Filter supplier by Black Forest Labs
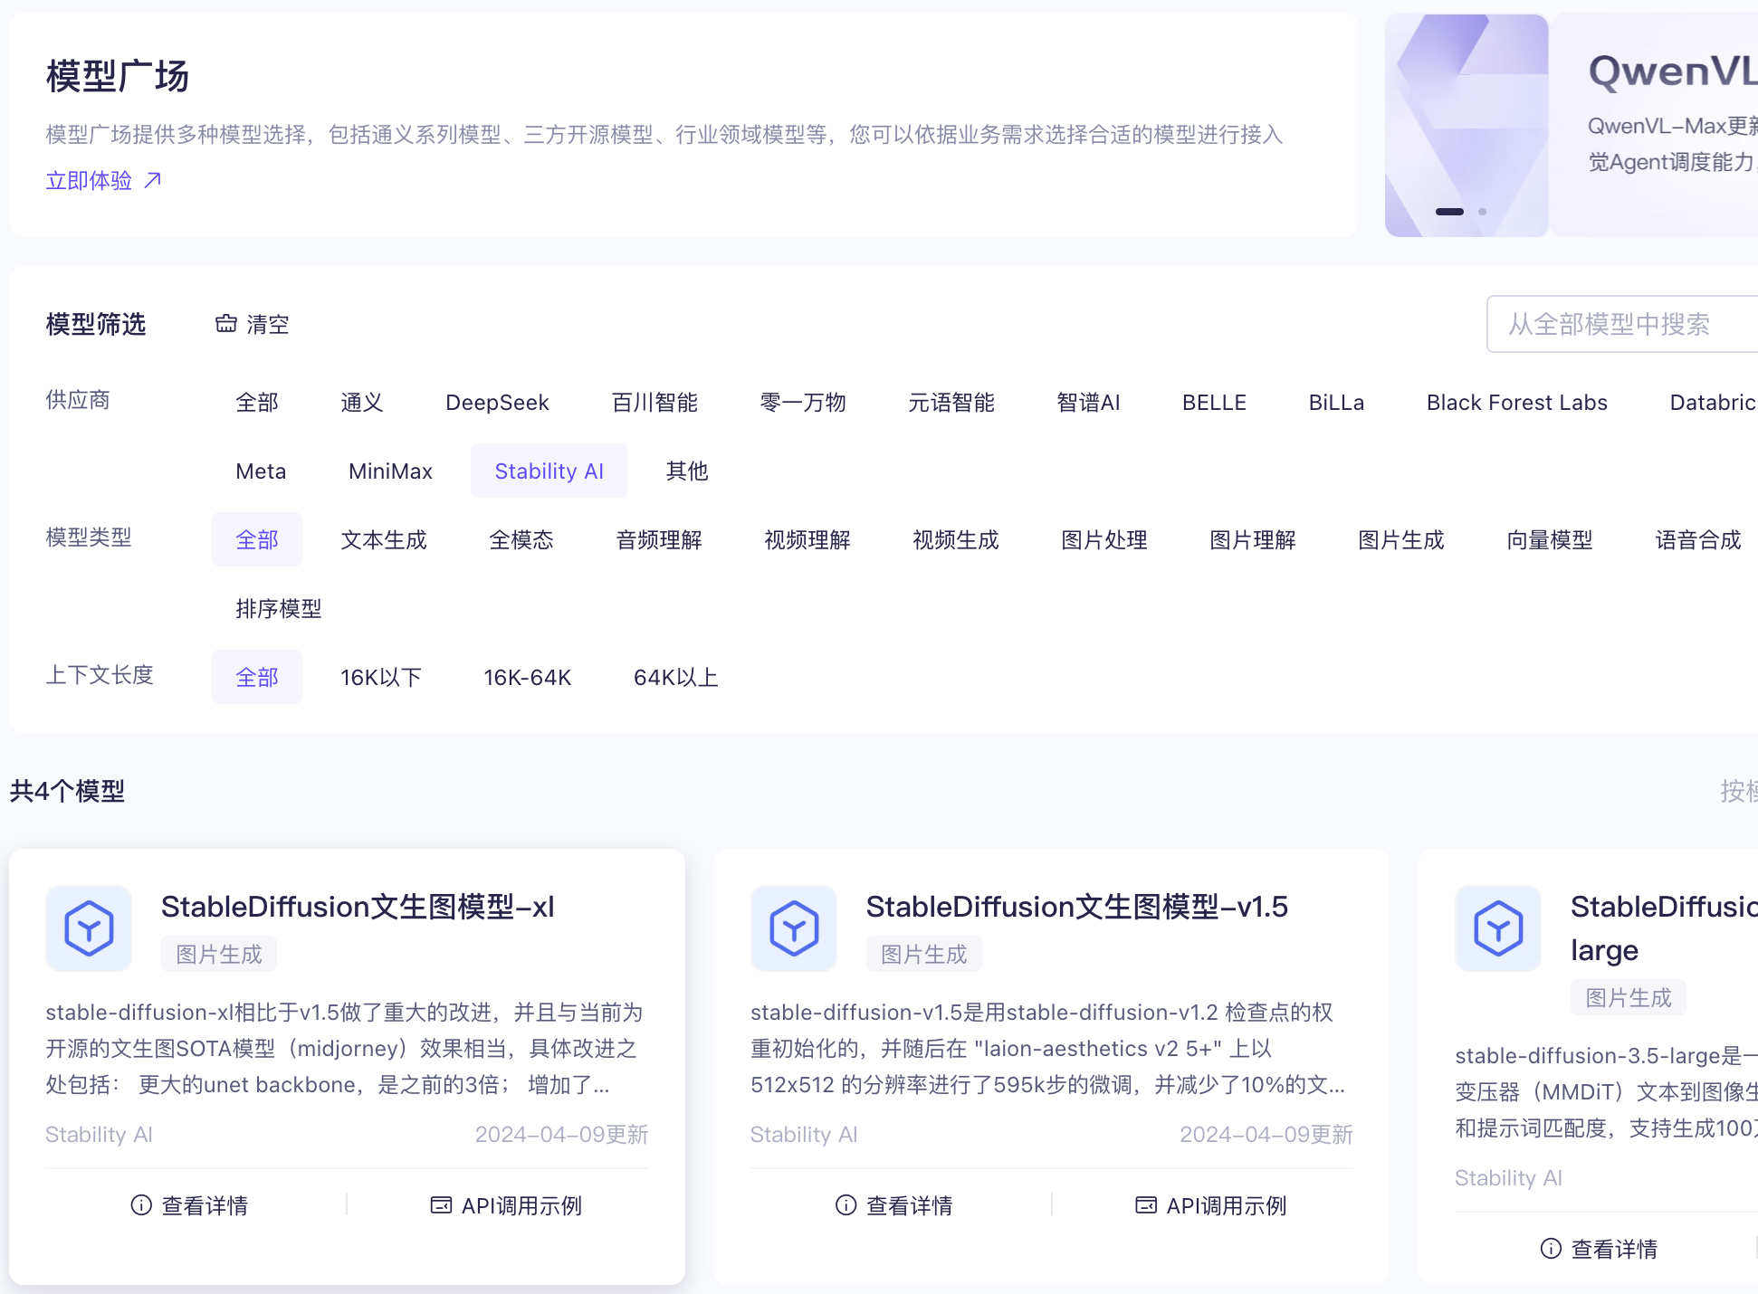This screenshot has height=1294, width=1758. (x=1517, y=403)
